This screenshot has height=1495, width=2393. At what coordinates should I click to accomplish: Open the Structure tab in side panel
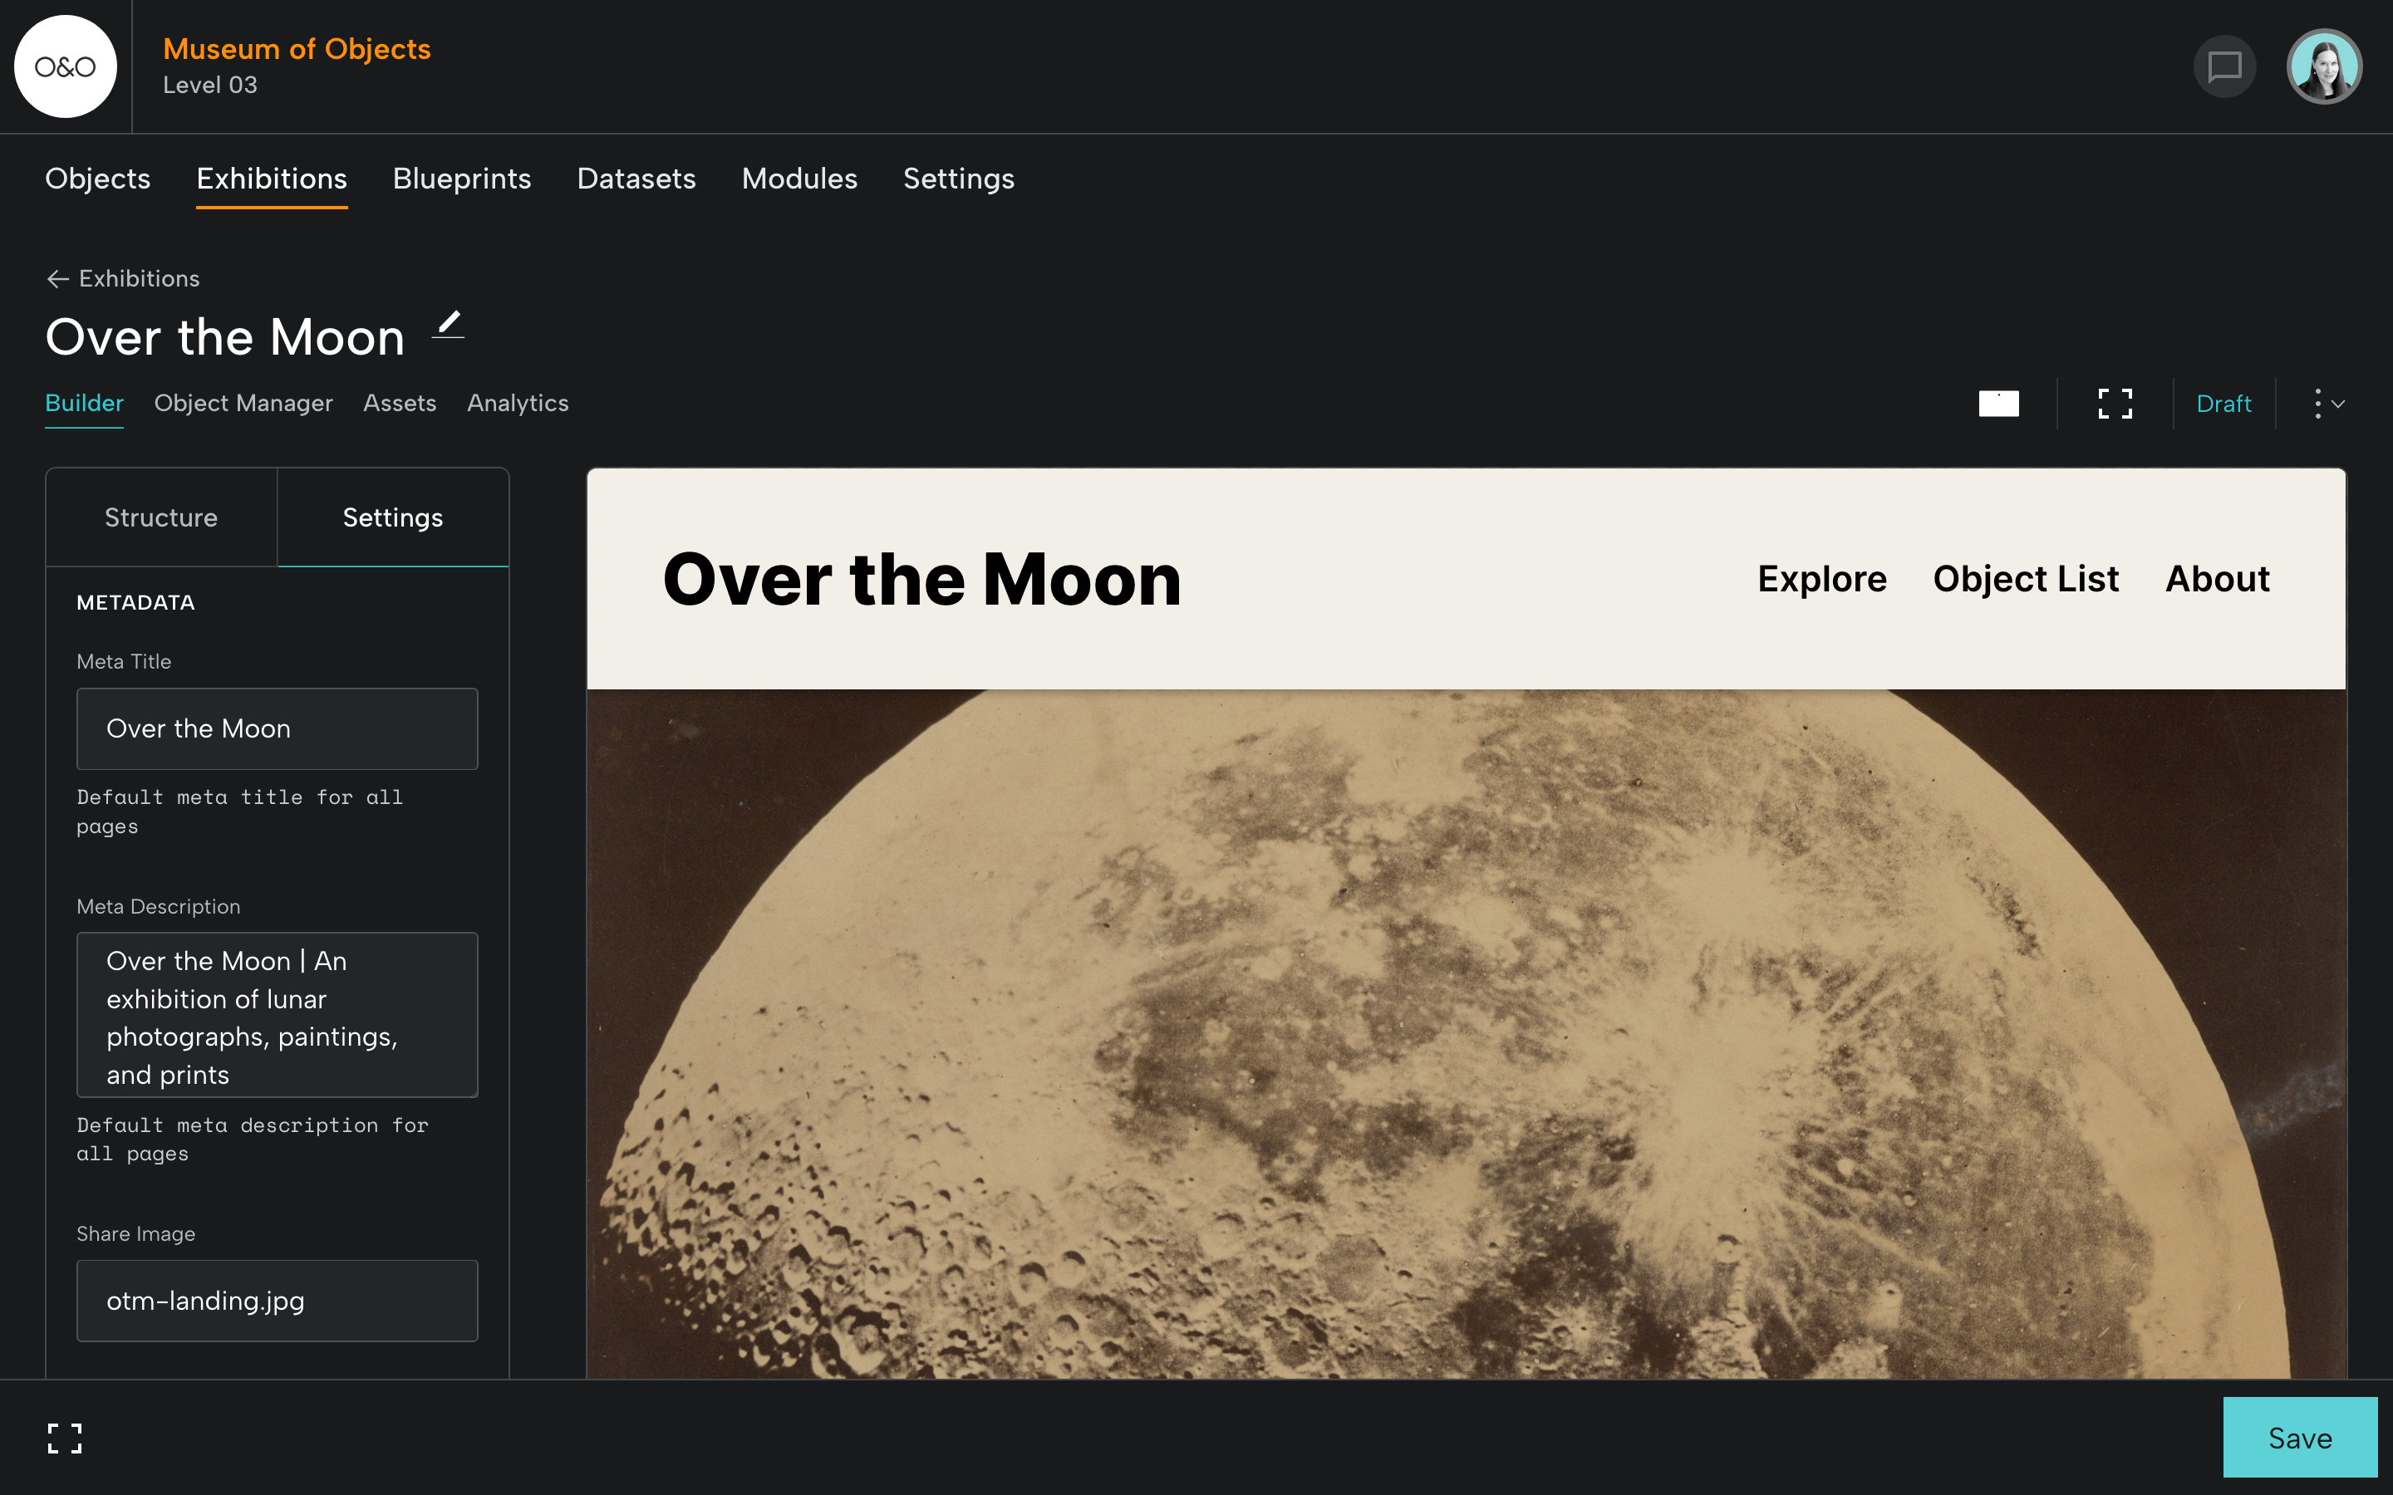161,517
